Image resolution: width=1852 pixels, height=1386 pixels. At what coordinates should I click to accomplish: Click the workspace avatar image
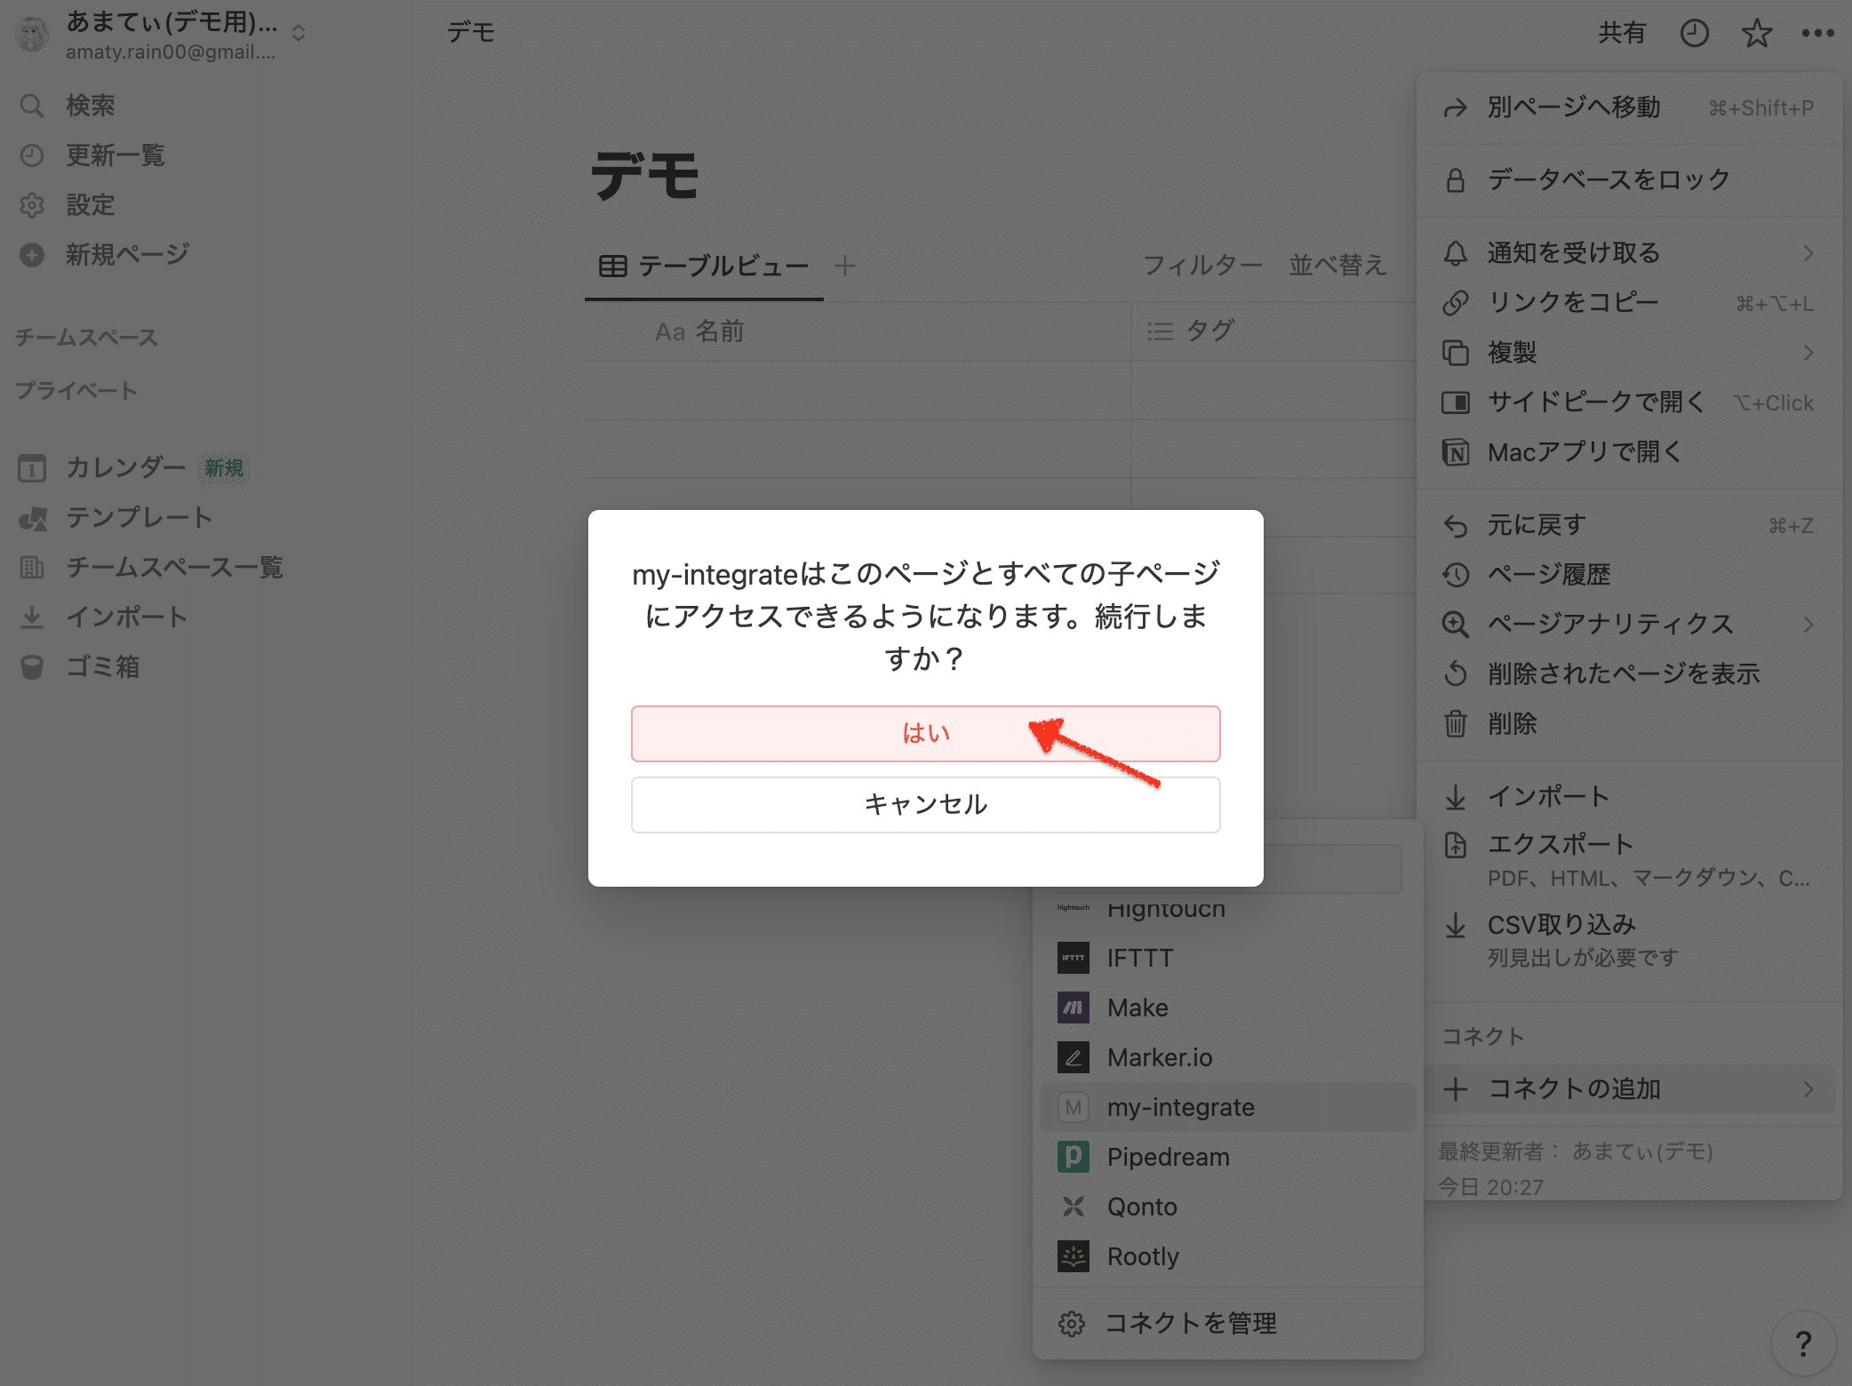coord(33,36)
